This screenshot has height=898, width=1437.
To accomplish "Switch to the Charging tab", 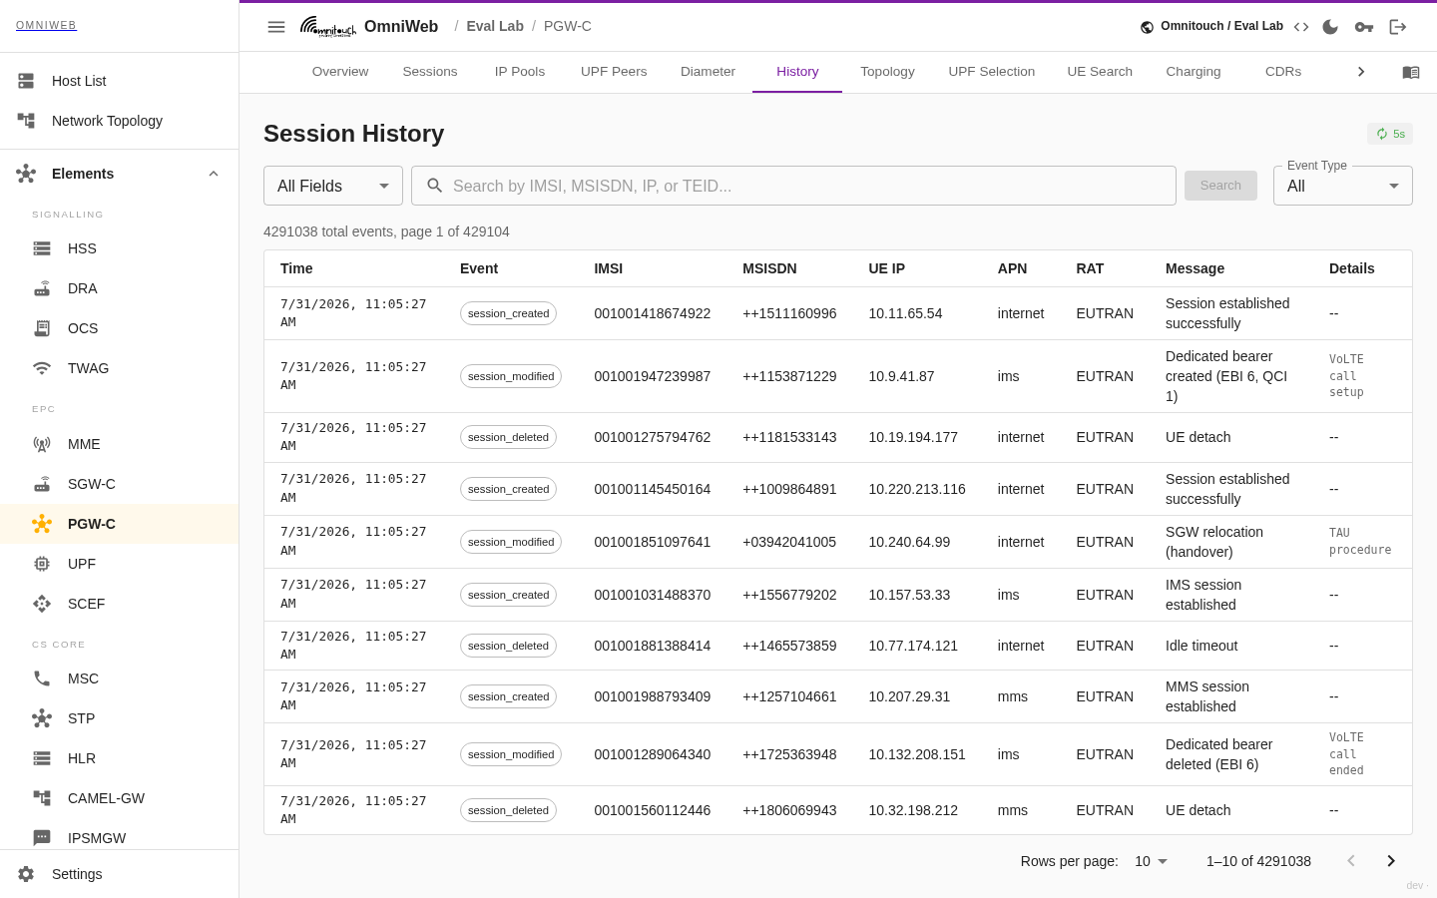I will [x=1194, y=72].
